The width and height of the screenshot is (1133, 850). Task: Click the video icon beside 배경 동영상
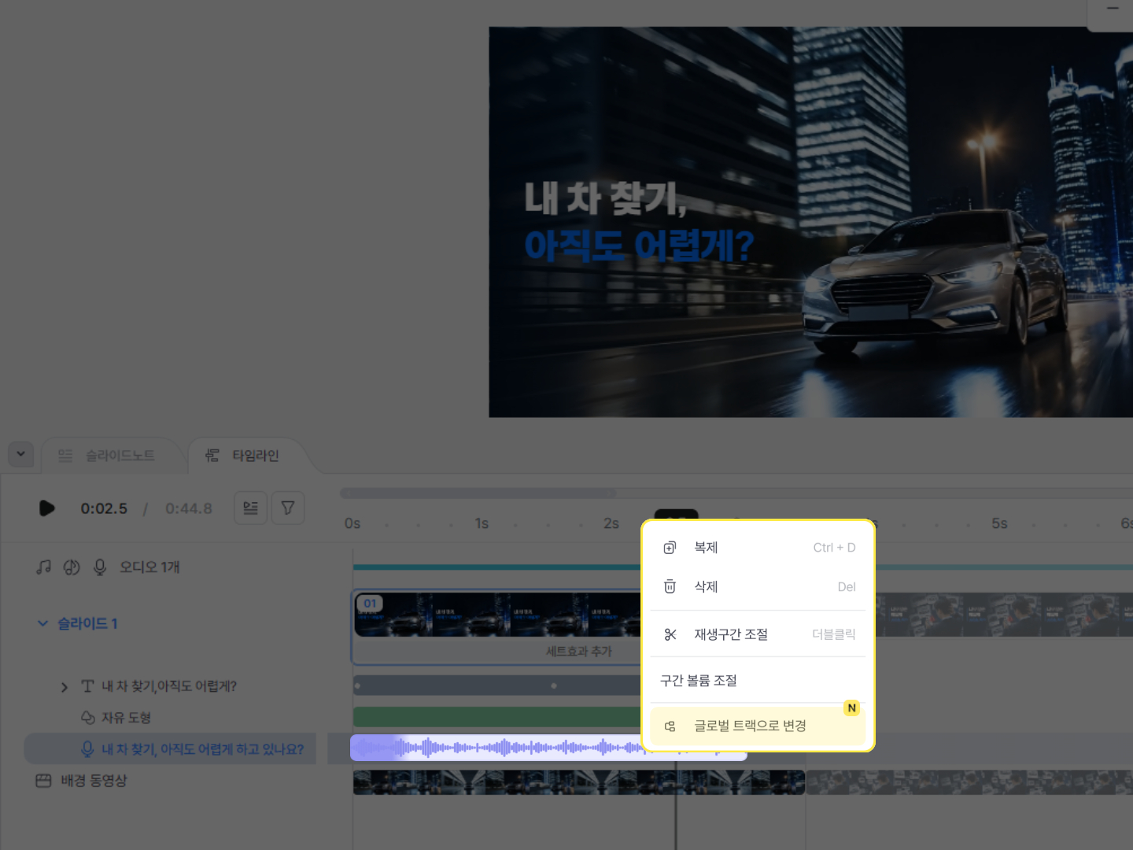pos(43,781)
